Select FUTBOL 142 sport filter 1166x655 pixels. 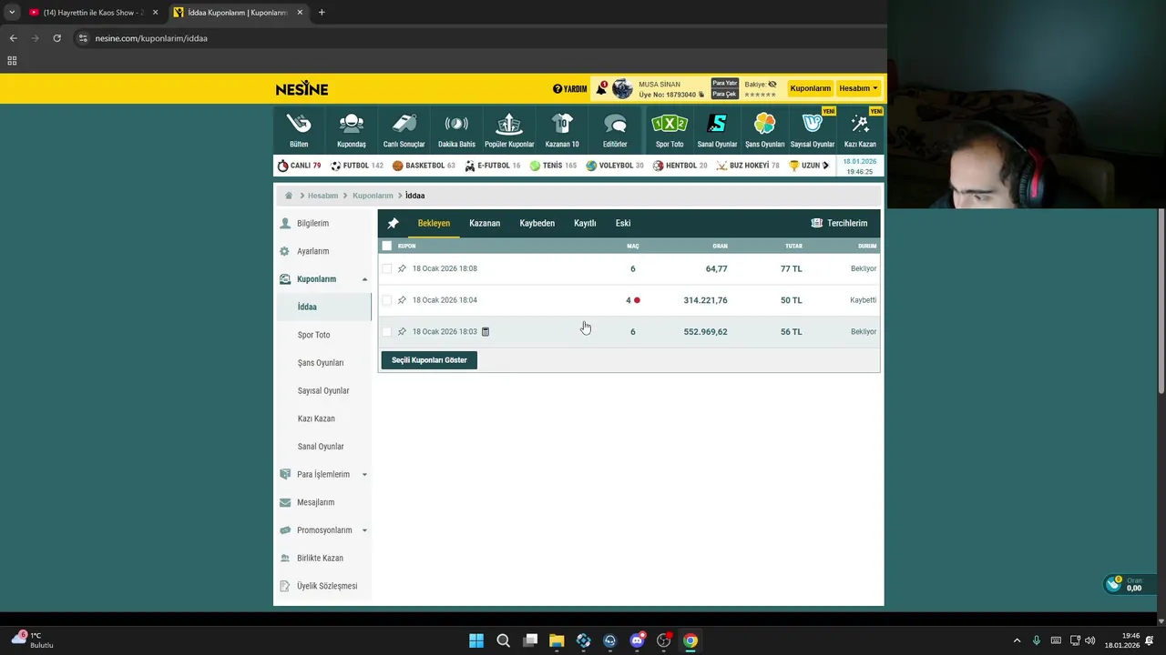coord(357,166)
